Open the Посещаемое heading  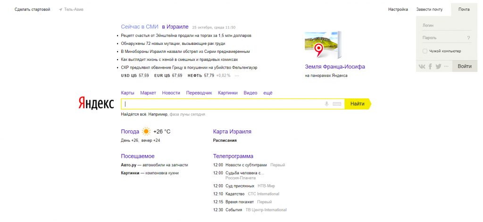138,156
